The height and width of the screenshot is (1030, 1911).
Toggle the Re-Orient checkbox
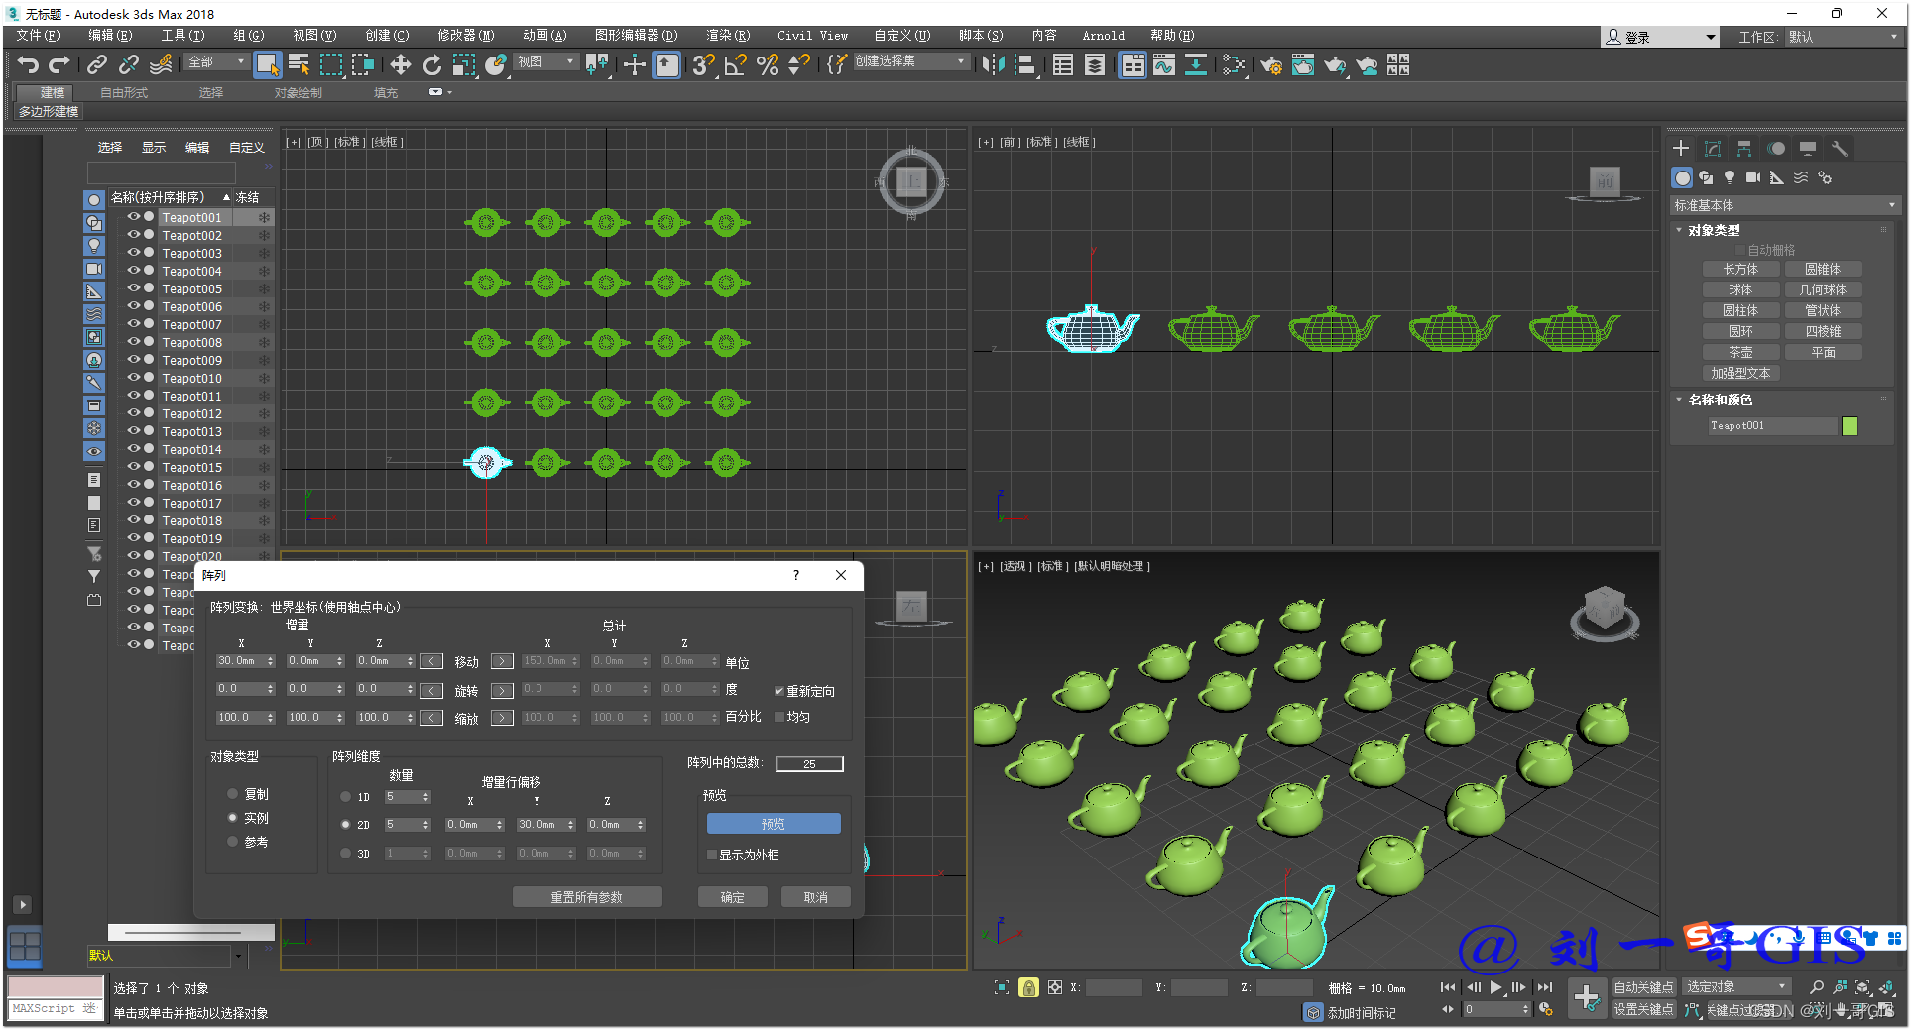click(779, 692)
